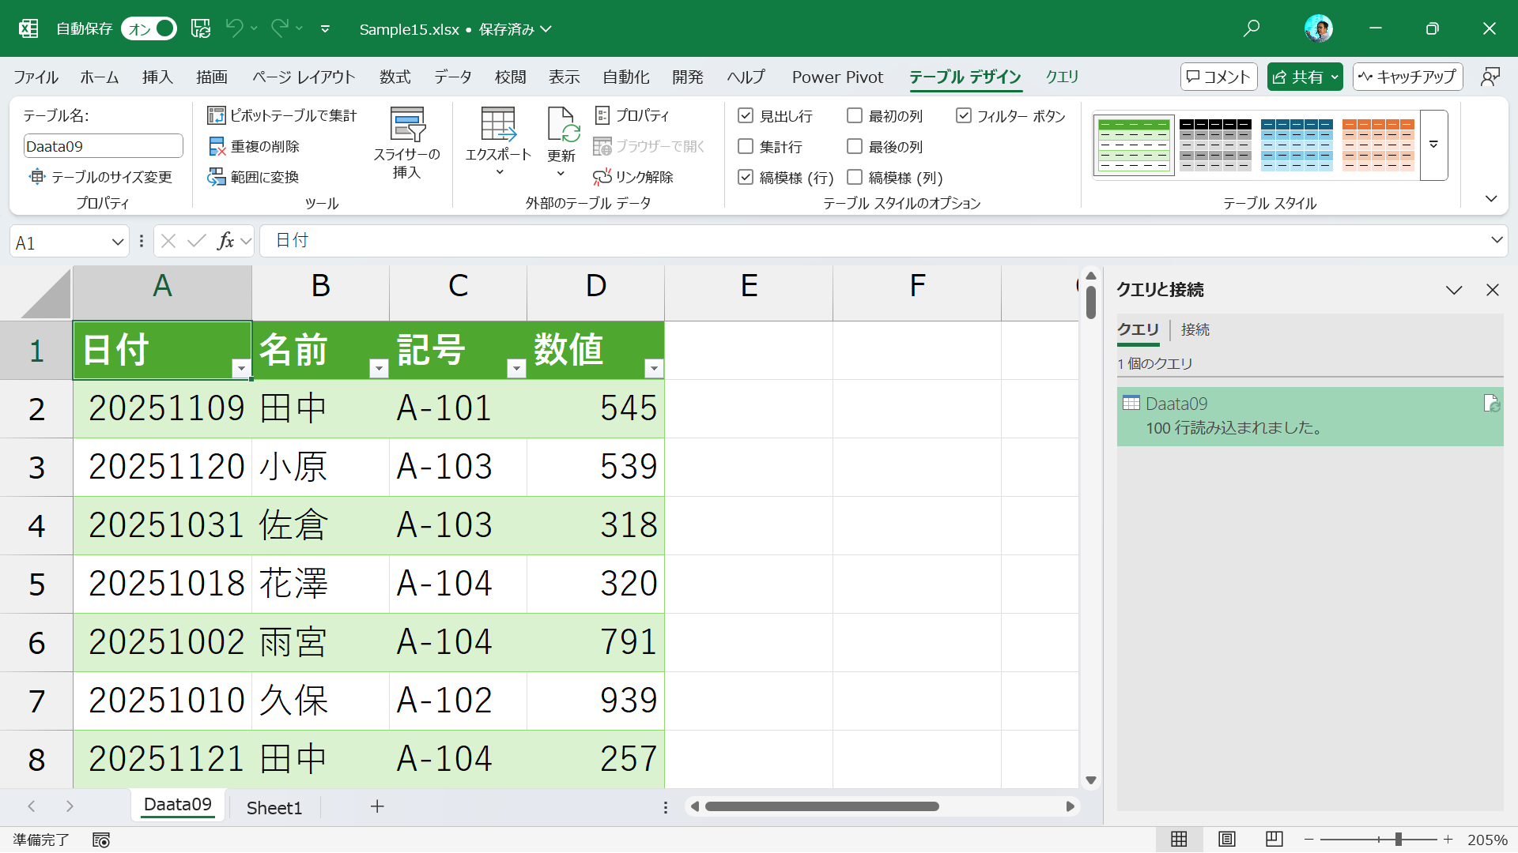Click the Unlink (リンク解除) icon
1518x853 pixels.
pyautogui.click(x=602, y=177)
